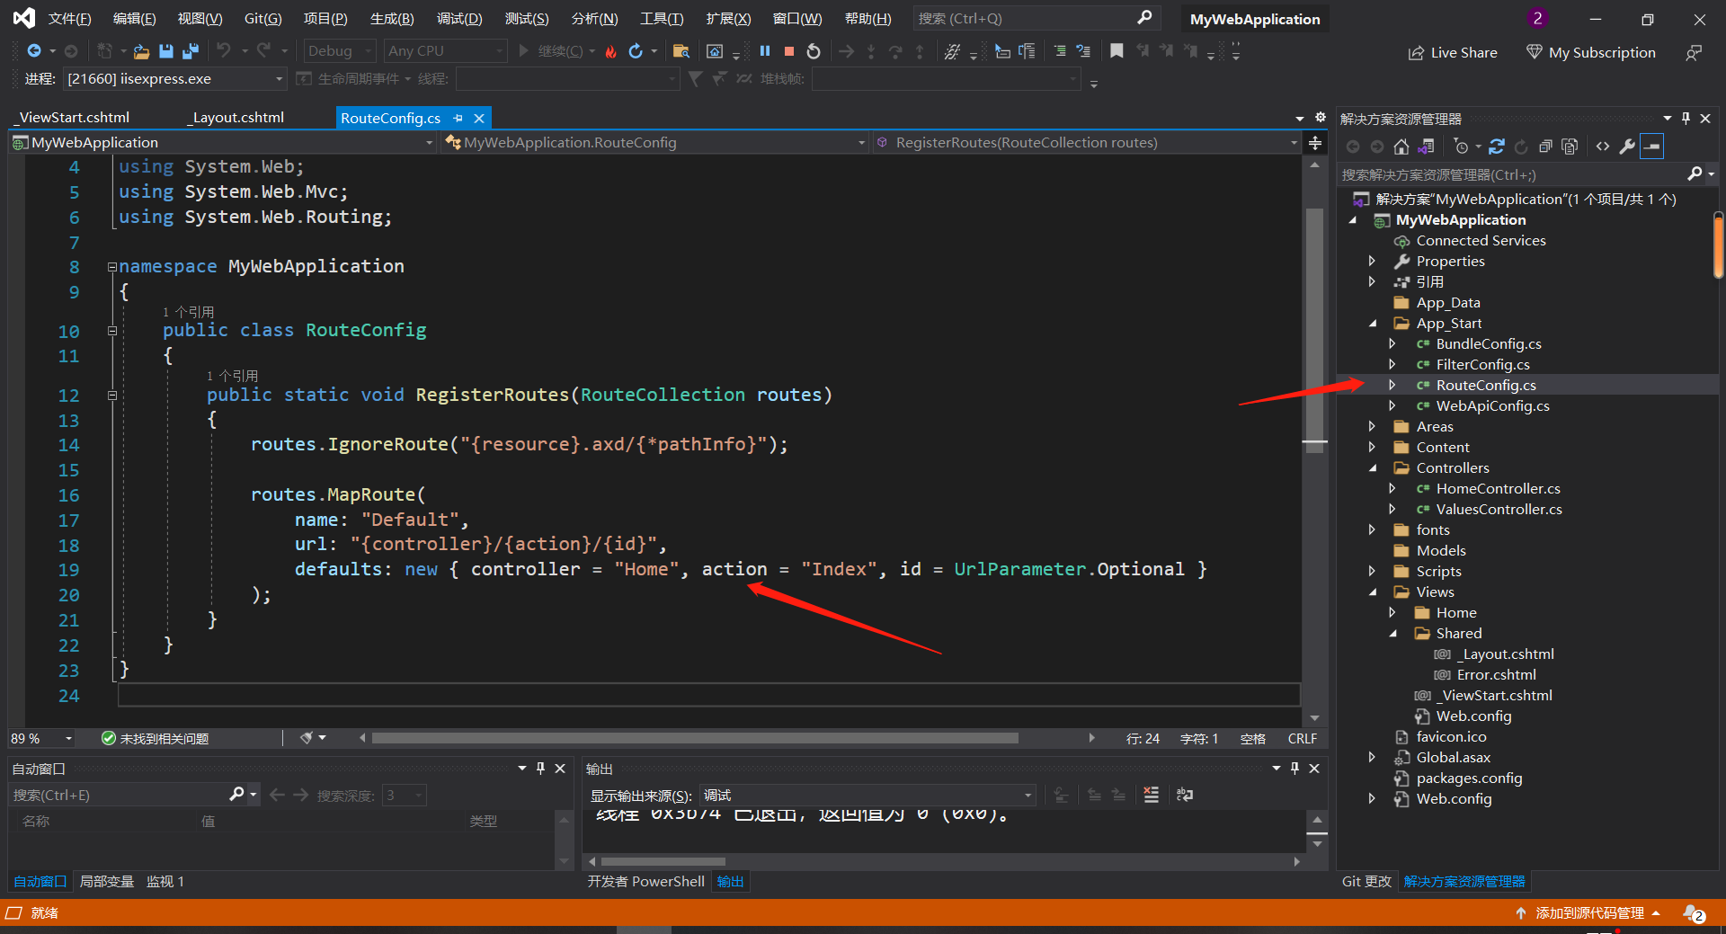This screenshot has height=934, width=1726.
Task: Click the wrench Properties icon in Solution Explorer
Action: coord(1627,146)
